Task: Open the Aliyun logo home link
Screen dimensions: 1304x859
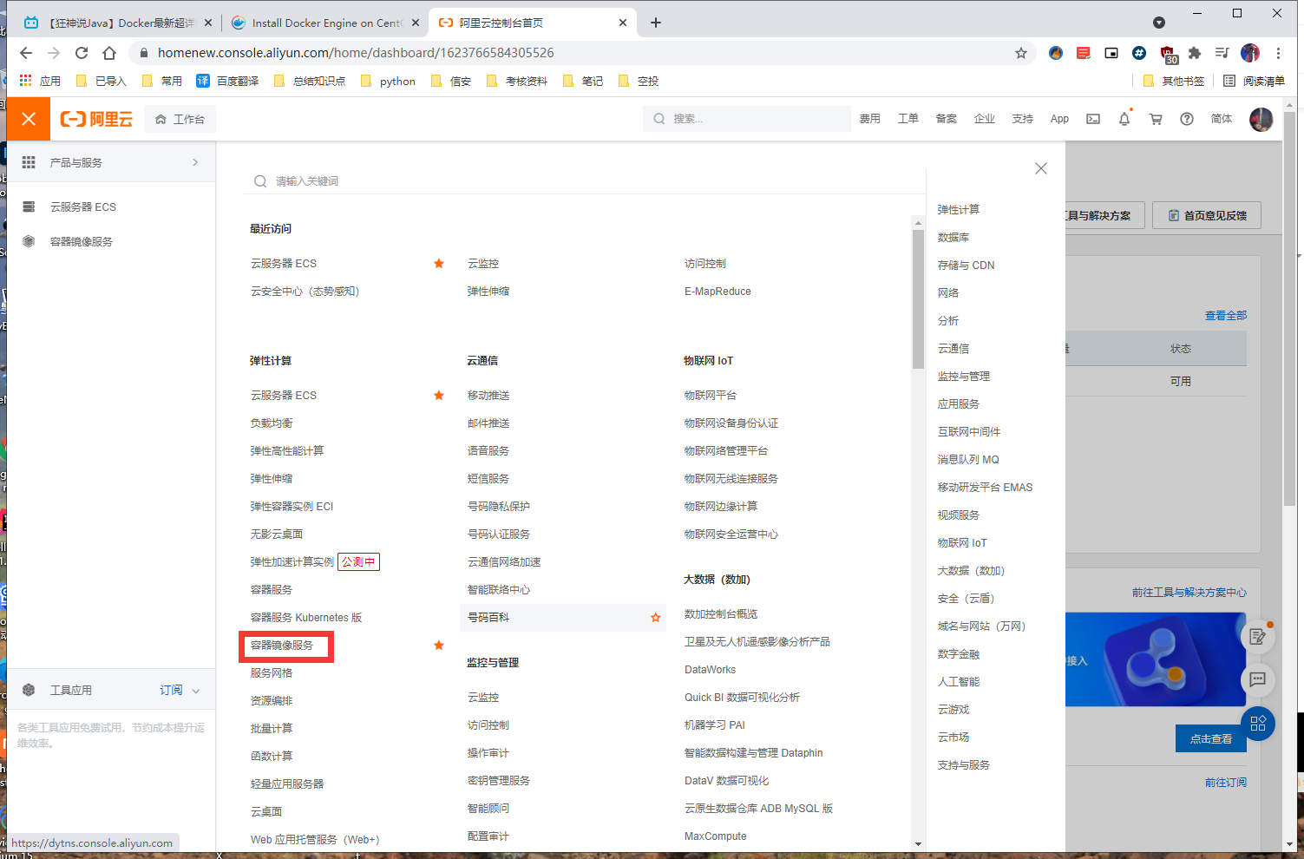Action: [x=96, y=119]
